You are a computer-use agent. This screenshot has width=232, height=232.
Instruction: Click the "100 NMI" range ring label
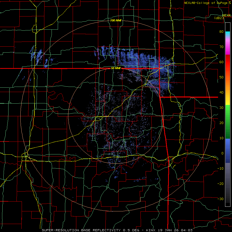pyautogui.click(x=116, y=20)
